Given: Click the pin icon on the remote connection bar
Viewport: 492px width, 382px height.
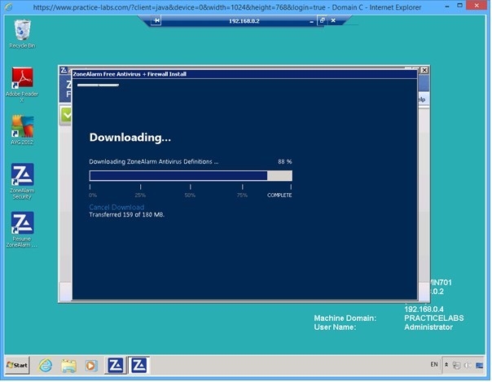Looking at the screenshot, I should pos(156,20).
